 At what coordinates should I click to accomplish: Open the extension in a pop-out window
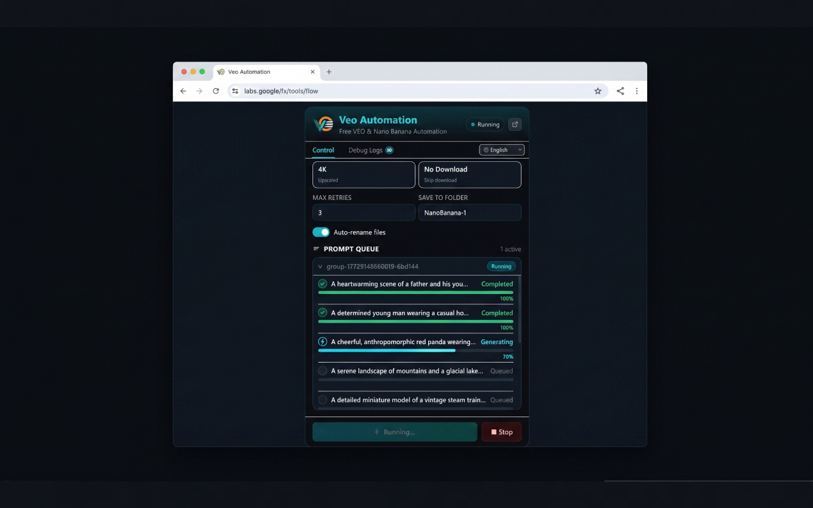point(515,124)
